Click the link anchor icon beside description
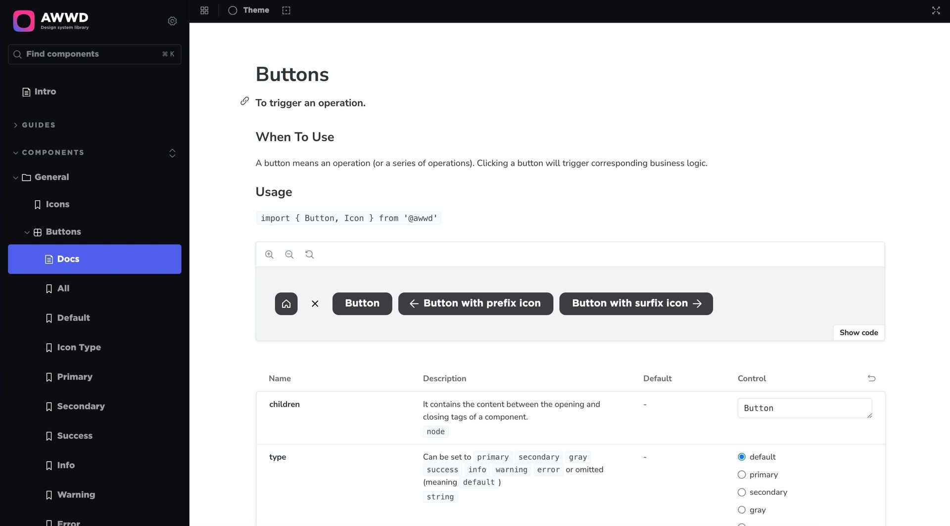 coord(244,101)
